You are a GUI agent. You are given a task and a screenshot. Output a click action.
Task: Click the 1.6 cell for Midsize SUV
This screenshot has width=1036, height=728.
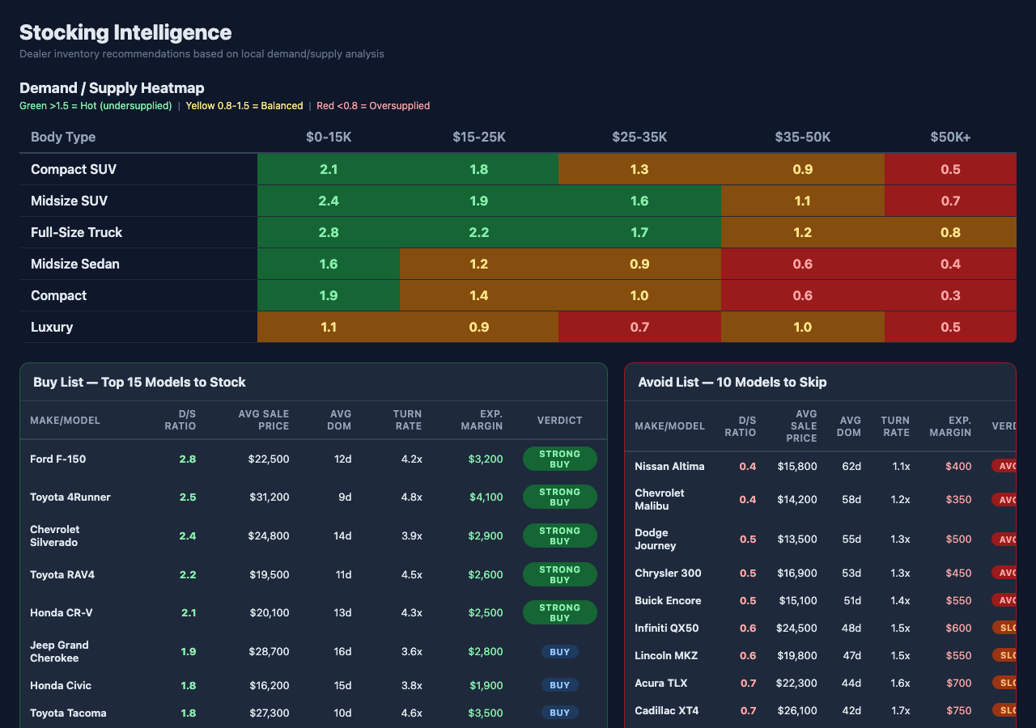(x=639, y=201)
